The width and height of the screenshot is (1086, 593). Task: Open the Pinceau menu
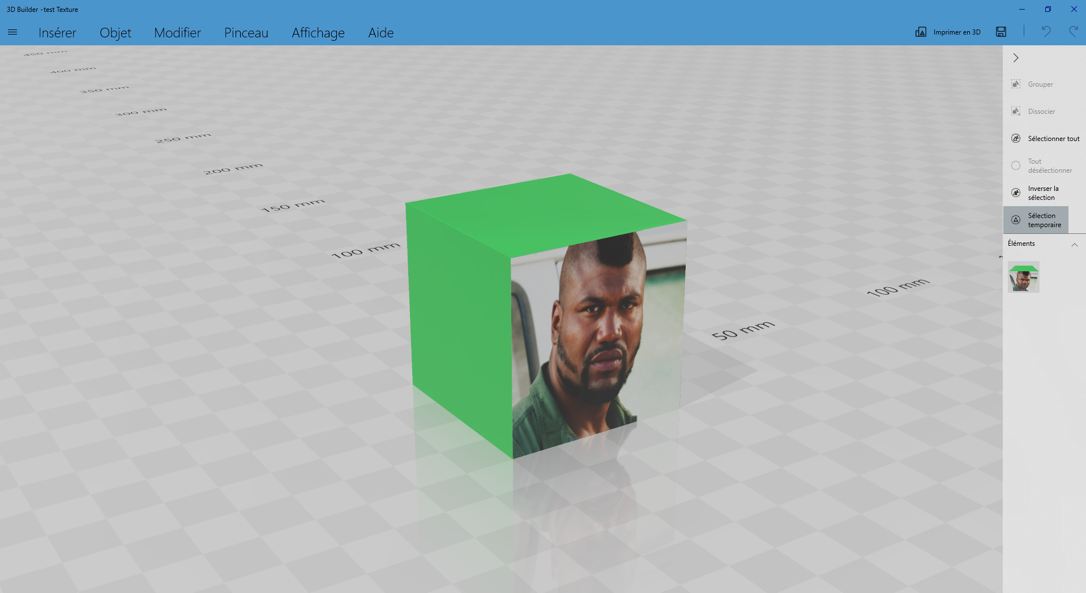(246, 33)
